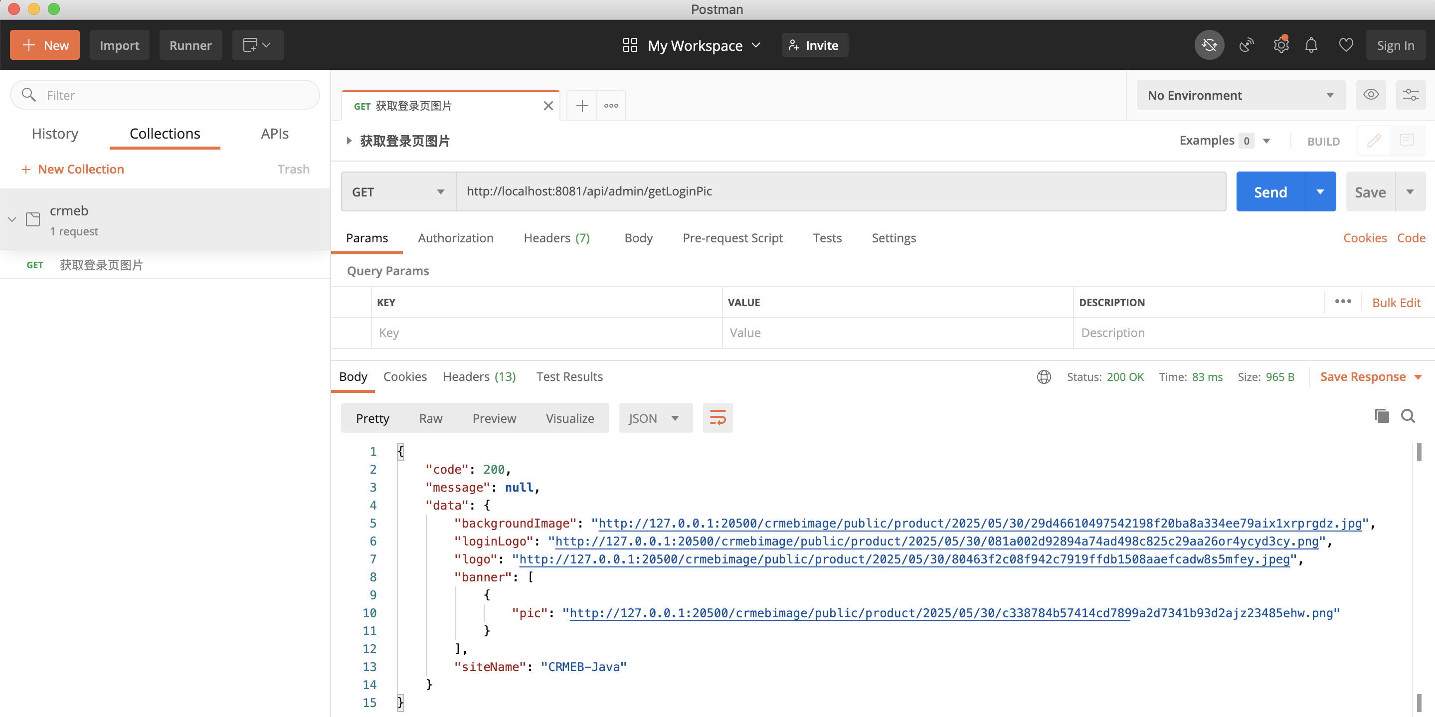Switch to the comments view icon
The height and width of the screenshot is (717, 1435).
click(1407, 141)
